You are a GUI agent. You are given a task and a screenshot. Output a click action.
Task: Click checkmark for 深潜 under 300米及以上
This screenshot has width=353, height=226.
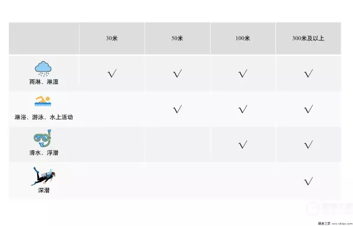point(308,181)
